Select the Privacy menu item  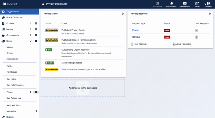pos(10,92)
